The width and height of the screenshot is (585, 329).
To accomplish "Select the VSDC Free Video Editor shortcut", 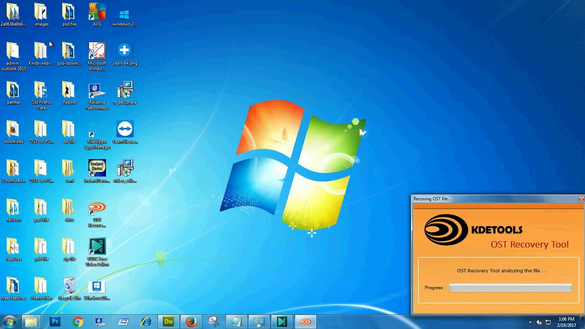I will click(x=97, y=252).
